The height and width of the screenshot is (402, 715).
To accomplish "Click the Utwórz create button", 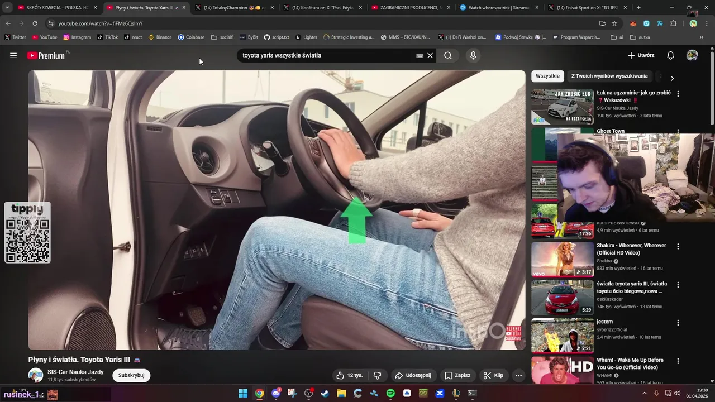I will (641, 55).
